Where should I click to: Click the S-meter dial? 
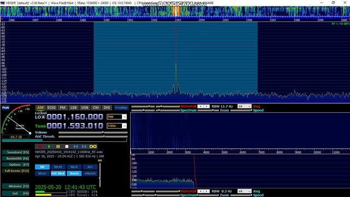point(16,119)
